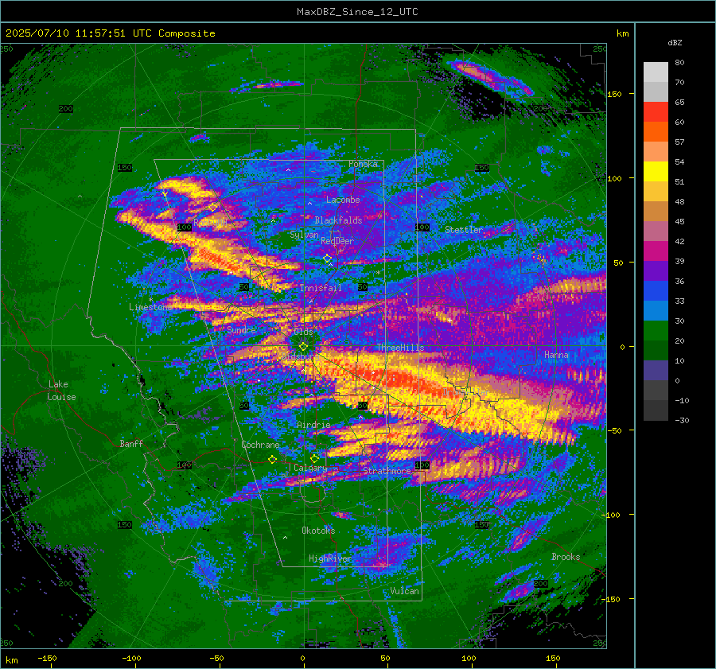Select the light blue 30–33 dBZ swatch

(656, 310)
